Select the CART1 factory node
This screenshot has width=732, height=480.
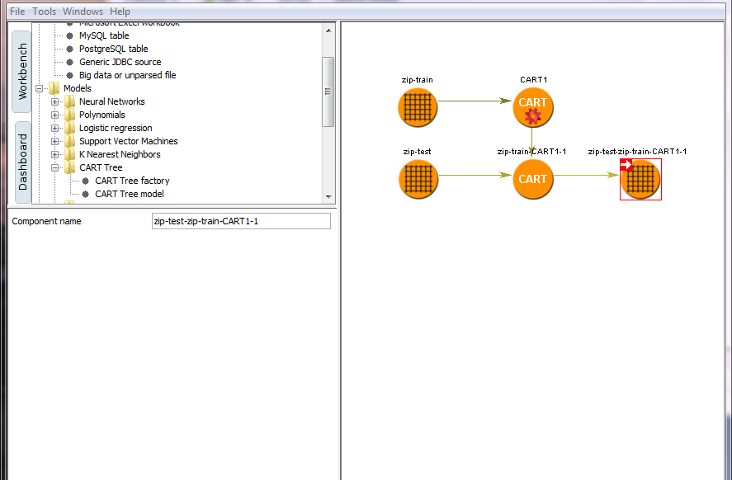(x=532, y=107)
